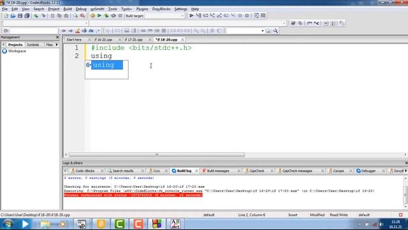Open the Build messages log tab
Viewport: 408px width, 230px height.
coord(218,171)
